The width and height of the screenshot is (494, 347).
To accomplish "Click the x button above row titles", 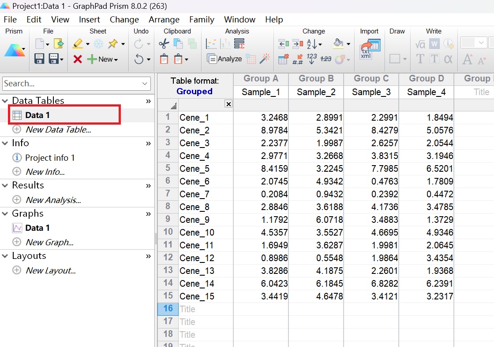I will (x=228, y=104).
